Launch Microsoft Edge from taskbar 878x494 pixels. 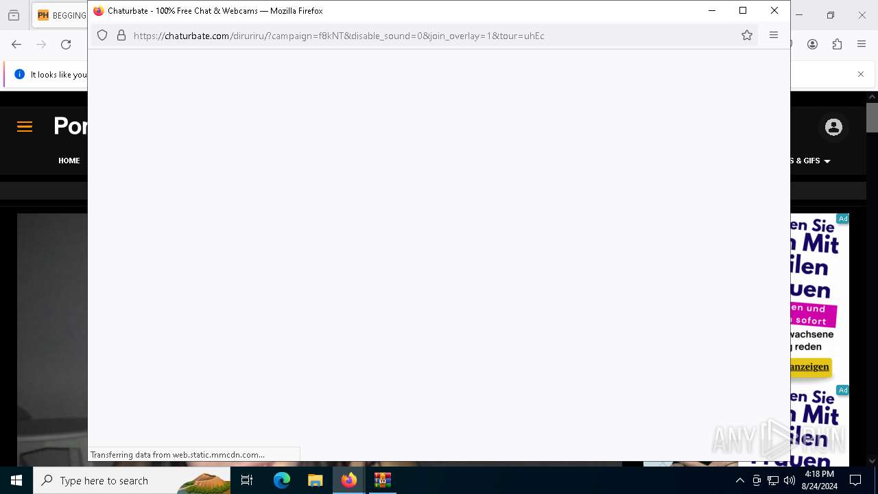click(x=282, y=480)
